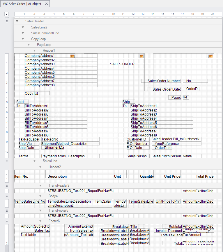This screenshot has width=223, height=252.
Task: Select the Unit Price column header
Action: [168, 174]
